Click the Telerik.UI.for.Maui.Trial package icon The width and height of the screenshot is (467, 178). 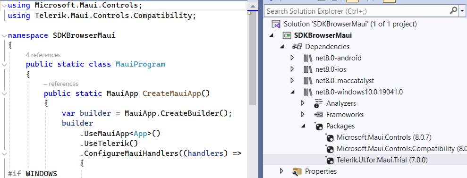point(330,160)
